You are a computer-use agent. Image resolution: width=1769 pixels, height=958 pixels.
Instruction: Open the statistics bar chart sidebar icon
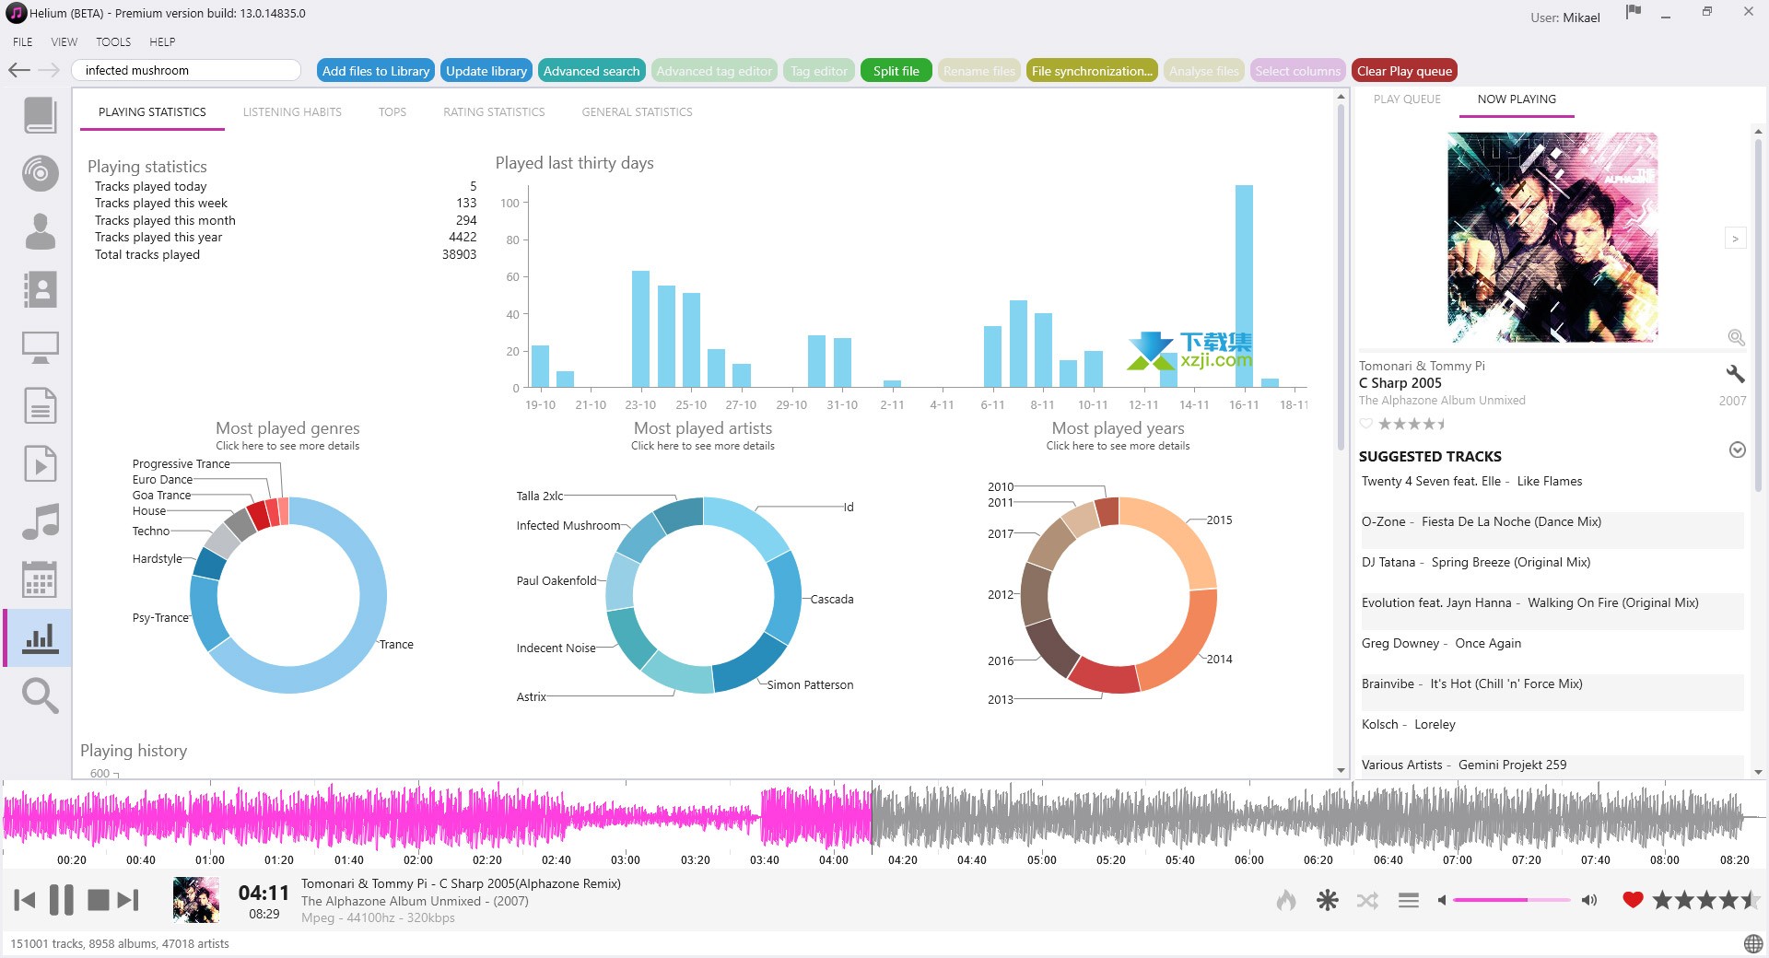click(x=41, y=637)
